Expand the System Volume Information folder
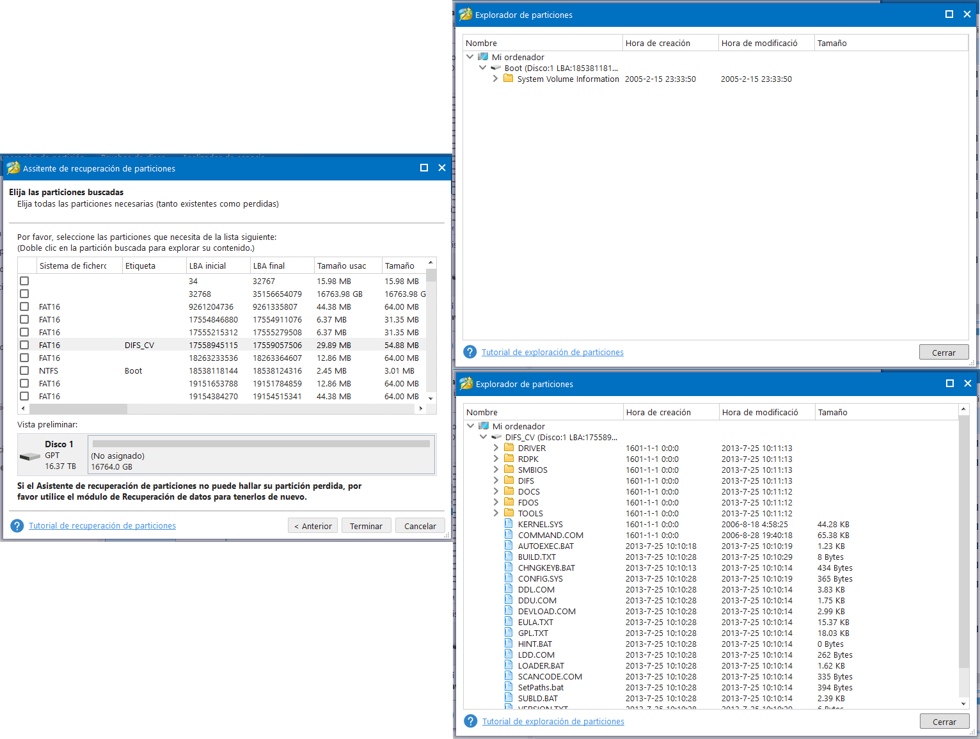Screen dimensions: 980x739 495,79
